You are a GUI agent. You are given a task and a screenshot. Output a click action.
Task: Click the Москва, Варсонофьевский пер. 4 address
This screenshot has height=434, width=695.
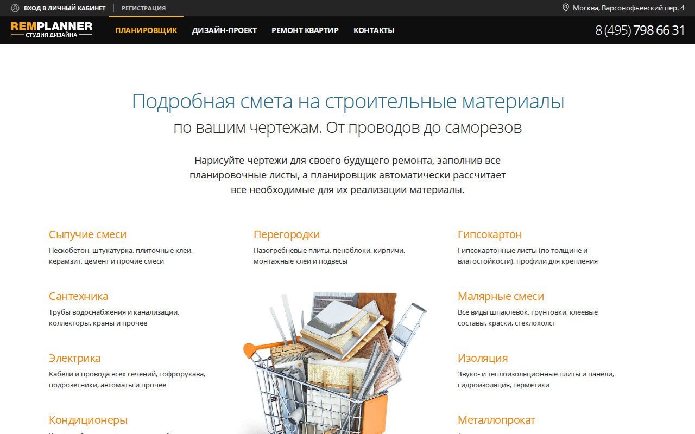[x=629, y=8]
